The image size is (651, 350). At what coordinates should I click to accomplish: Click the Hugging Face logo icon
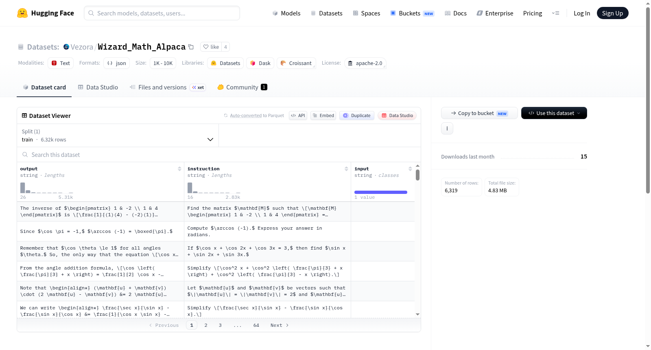[22, 13]
